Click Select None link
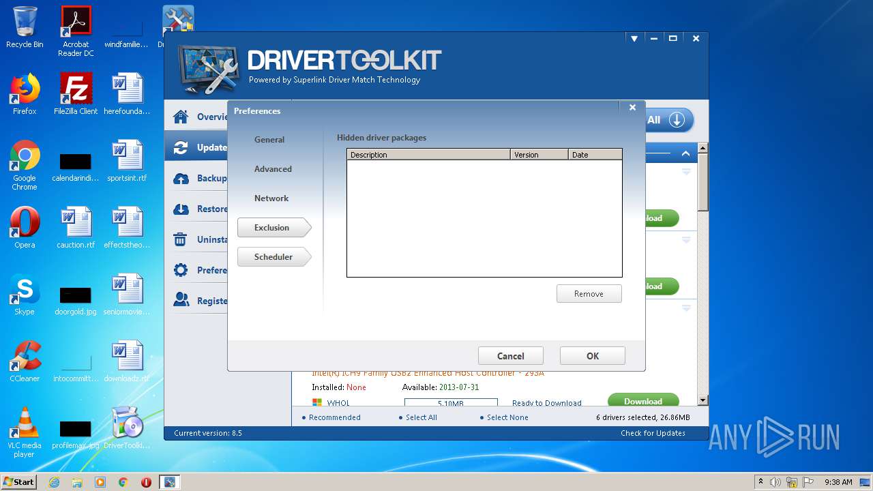The image size is (873, 491). [507, 417]
